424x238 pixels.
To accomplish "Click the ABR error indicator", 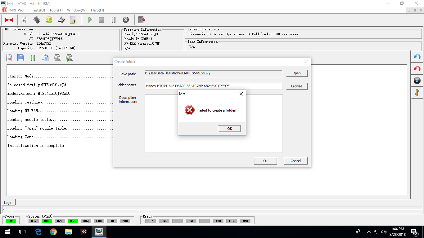I will tap(218, 221).
